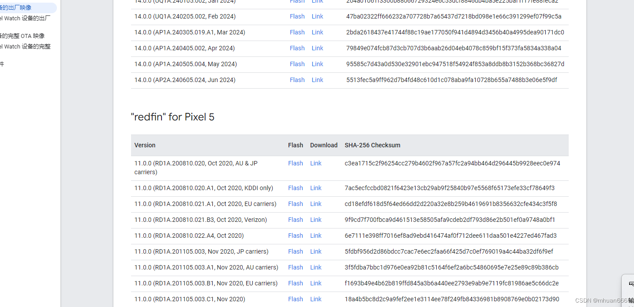
Task: Select checksum starting 5513fec5a9ff962d7b
Action: tap(451, 80)
